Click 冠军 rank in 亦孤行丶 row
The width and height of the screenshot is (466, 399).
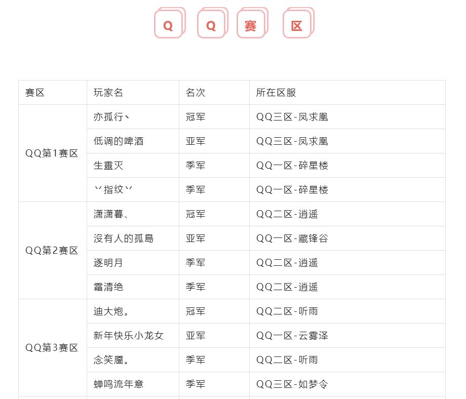coord(196,117)
